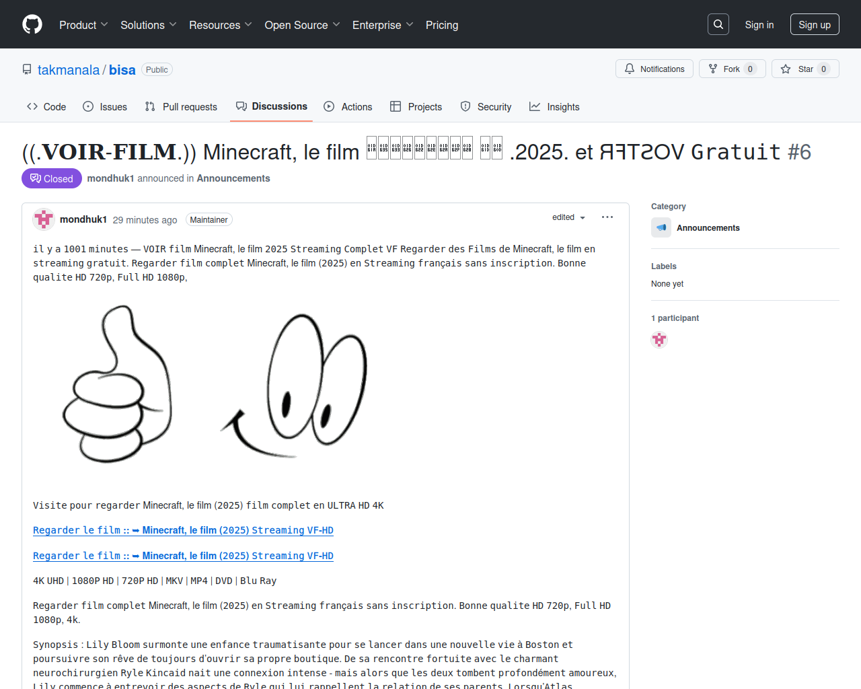Open the GitHub homepage logo
Viewport: 861px width, 689px height.
[32, 24]
